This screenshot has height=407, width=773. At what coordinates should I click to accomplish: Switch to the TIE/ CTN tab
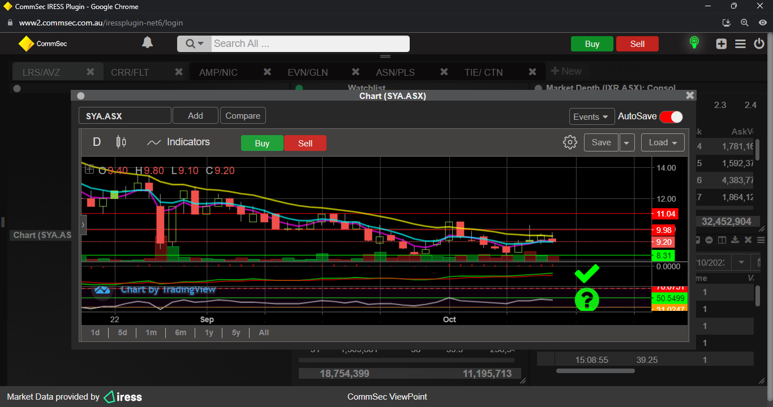(483, 72)
